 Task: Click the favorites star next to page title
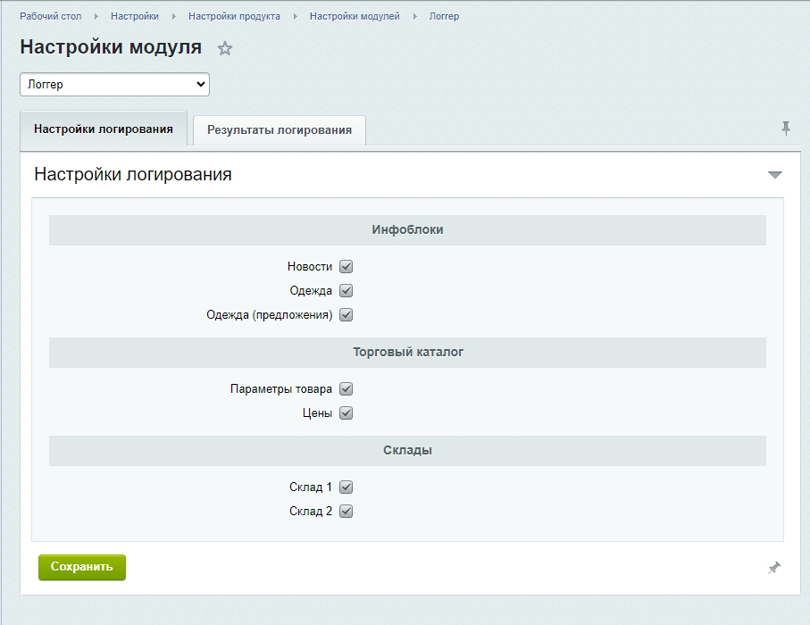pos(225,49)
